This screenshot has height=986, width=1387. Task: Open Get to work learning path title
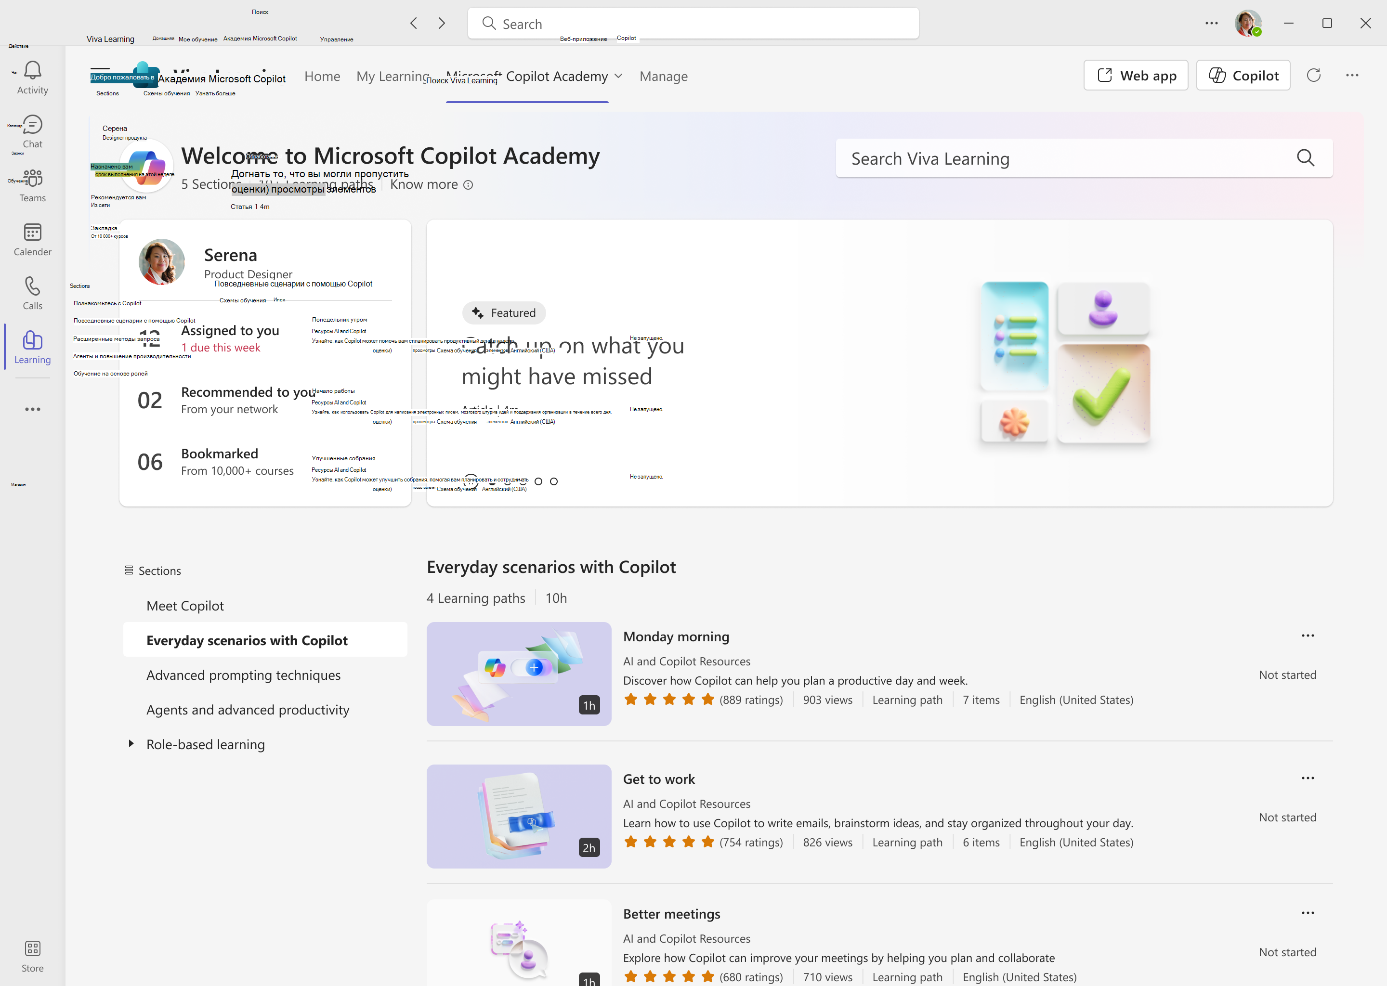[x=659, y=779]
